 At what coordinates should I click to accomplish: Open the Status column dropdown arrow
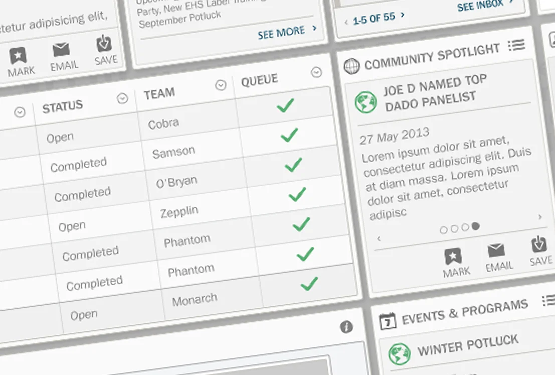[x=122, y=98]
